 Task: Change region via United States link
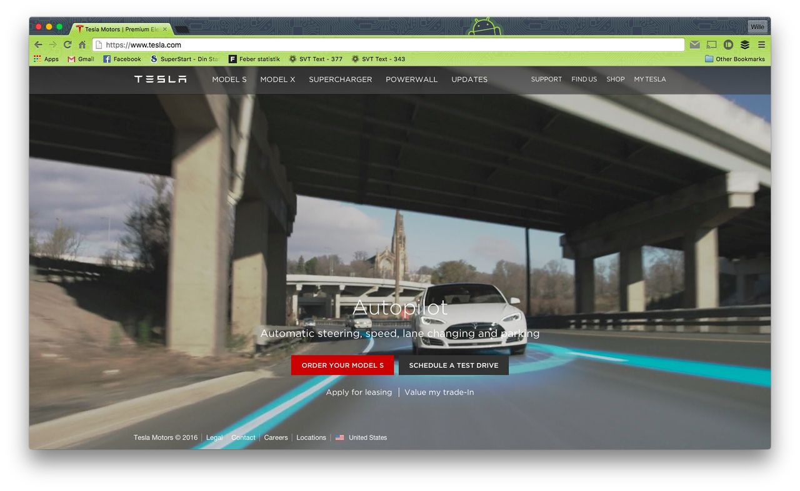[x=367, y=438]
